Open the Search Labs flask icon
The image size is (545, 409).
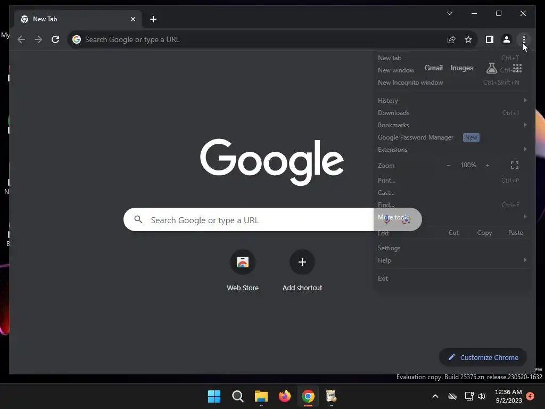pyautogui.click(x=491, y=68)
